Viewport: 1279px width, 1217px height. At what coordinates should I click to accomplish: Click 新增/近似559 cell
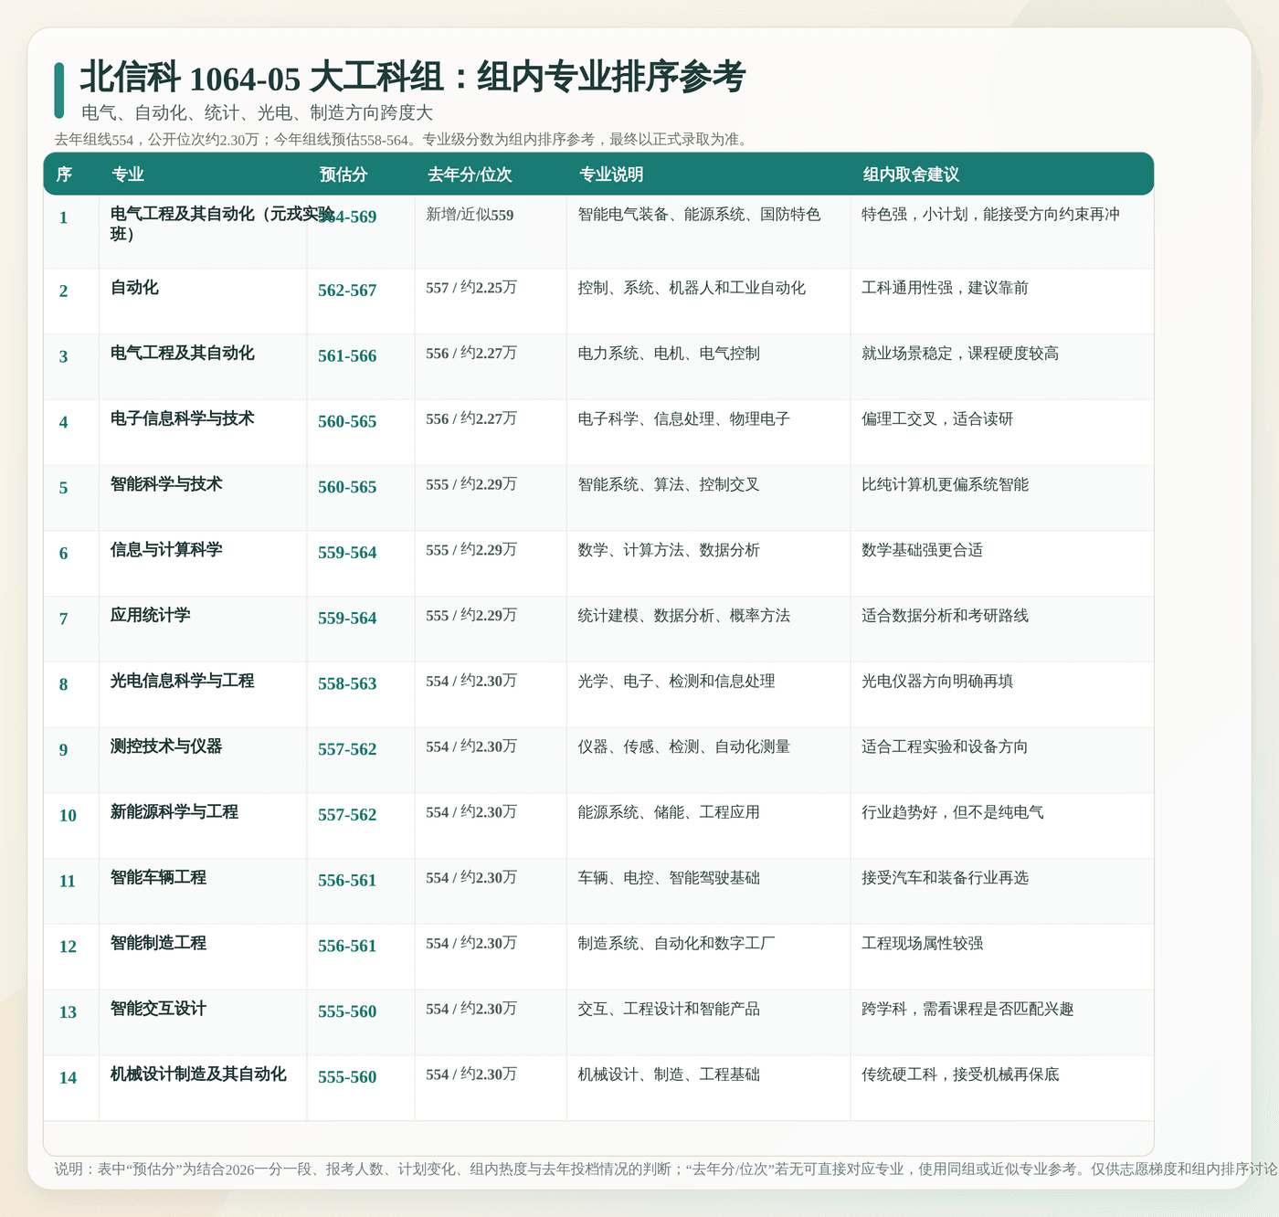click(470, 215)
